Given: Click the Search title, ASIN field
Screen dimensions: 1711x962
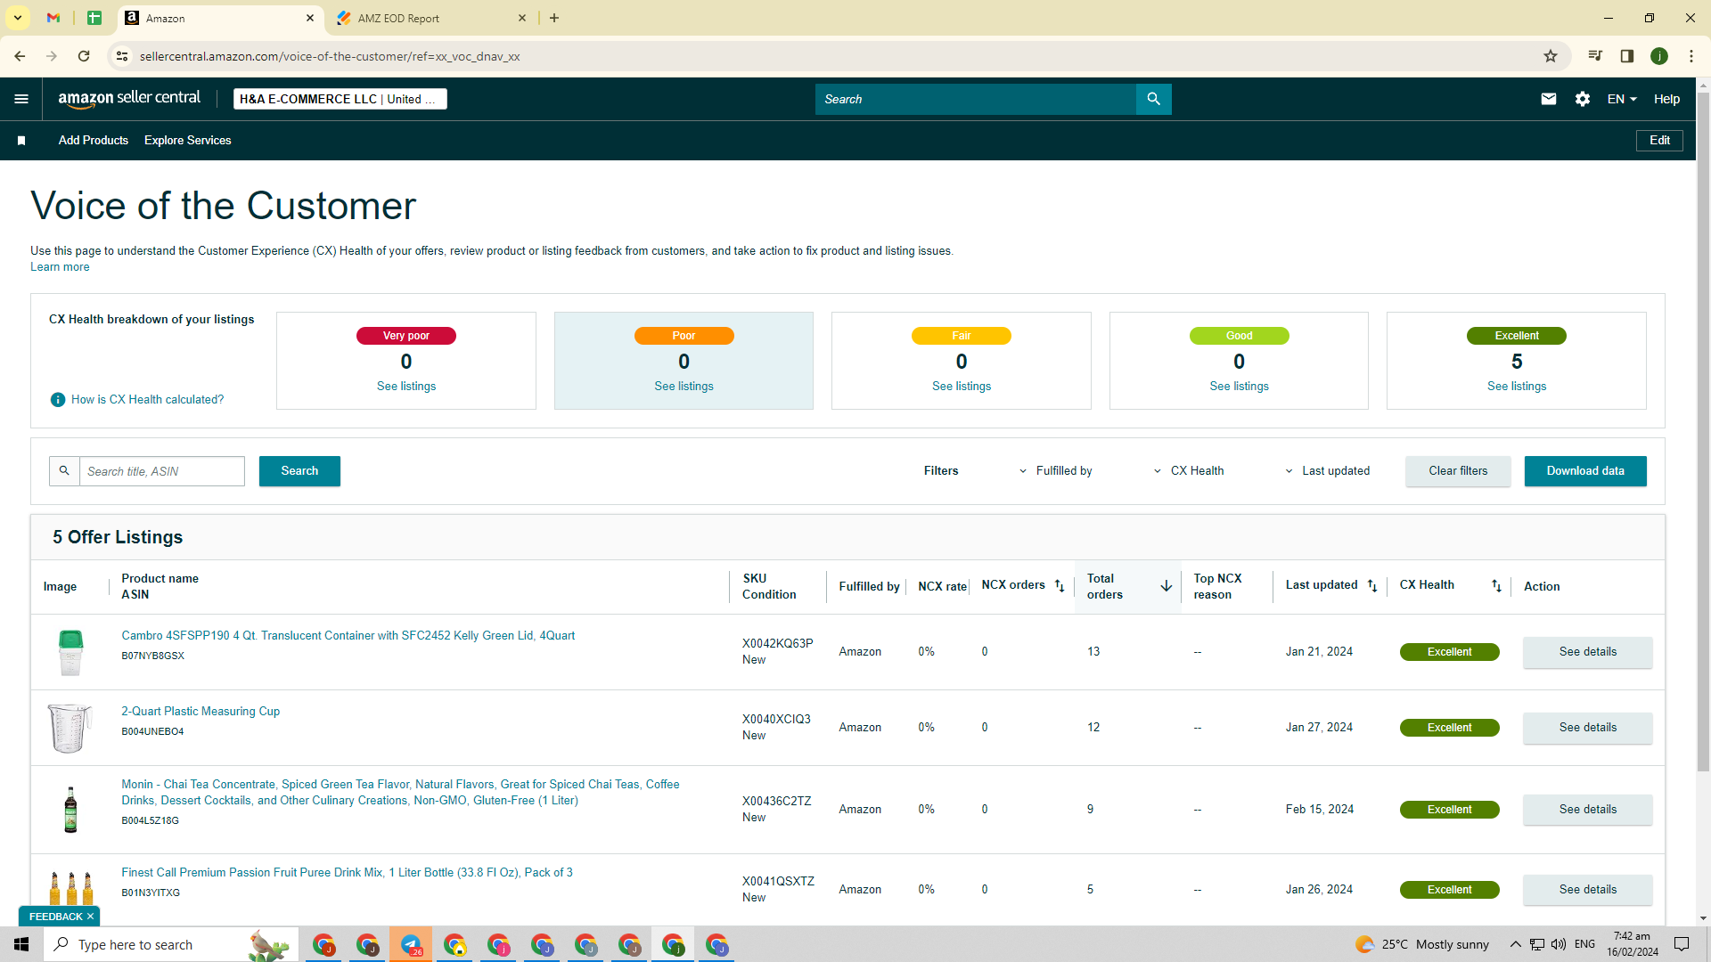Looking at the screenshot, I should point(162,471).
